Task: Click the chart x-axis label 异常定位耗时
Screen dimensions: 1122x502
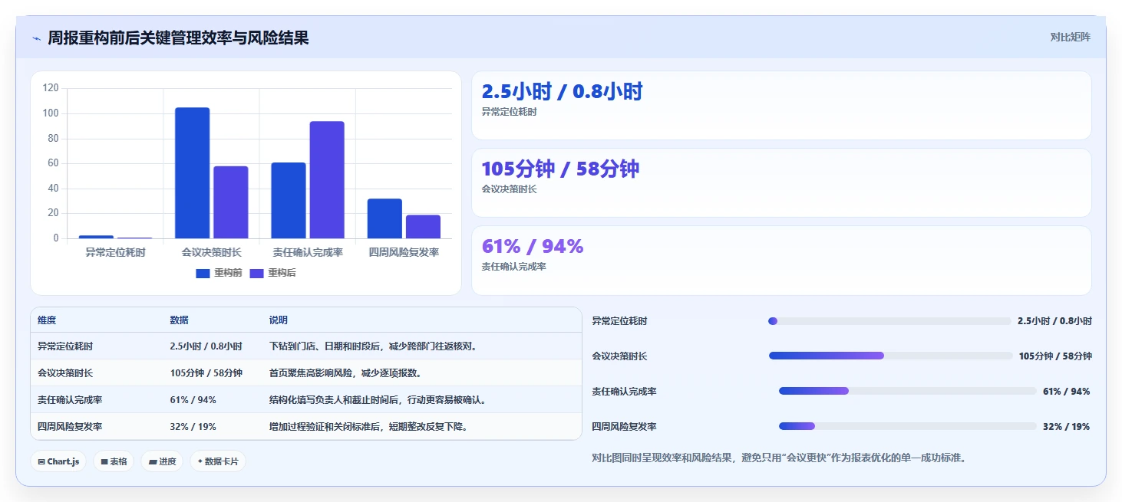Action: point(115,252)
